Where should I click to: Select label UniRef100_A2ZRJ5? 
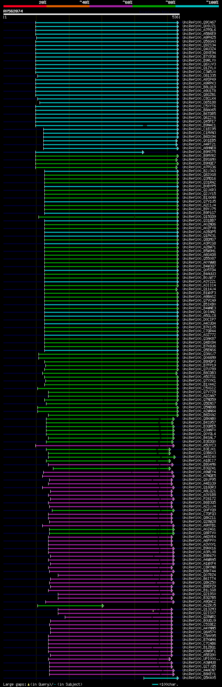point(199,605)
